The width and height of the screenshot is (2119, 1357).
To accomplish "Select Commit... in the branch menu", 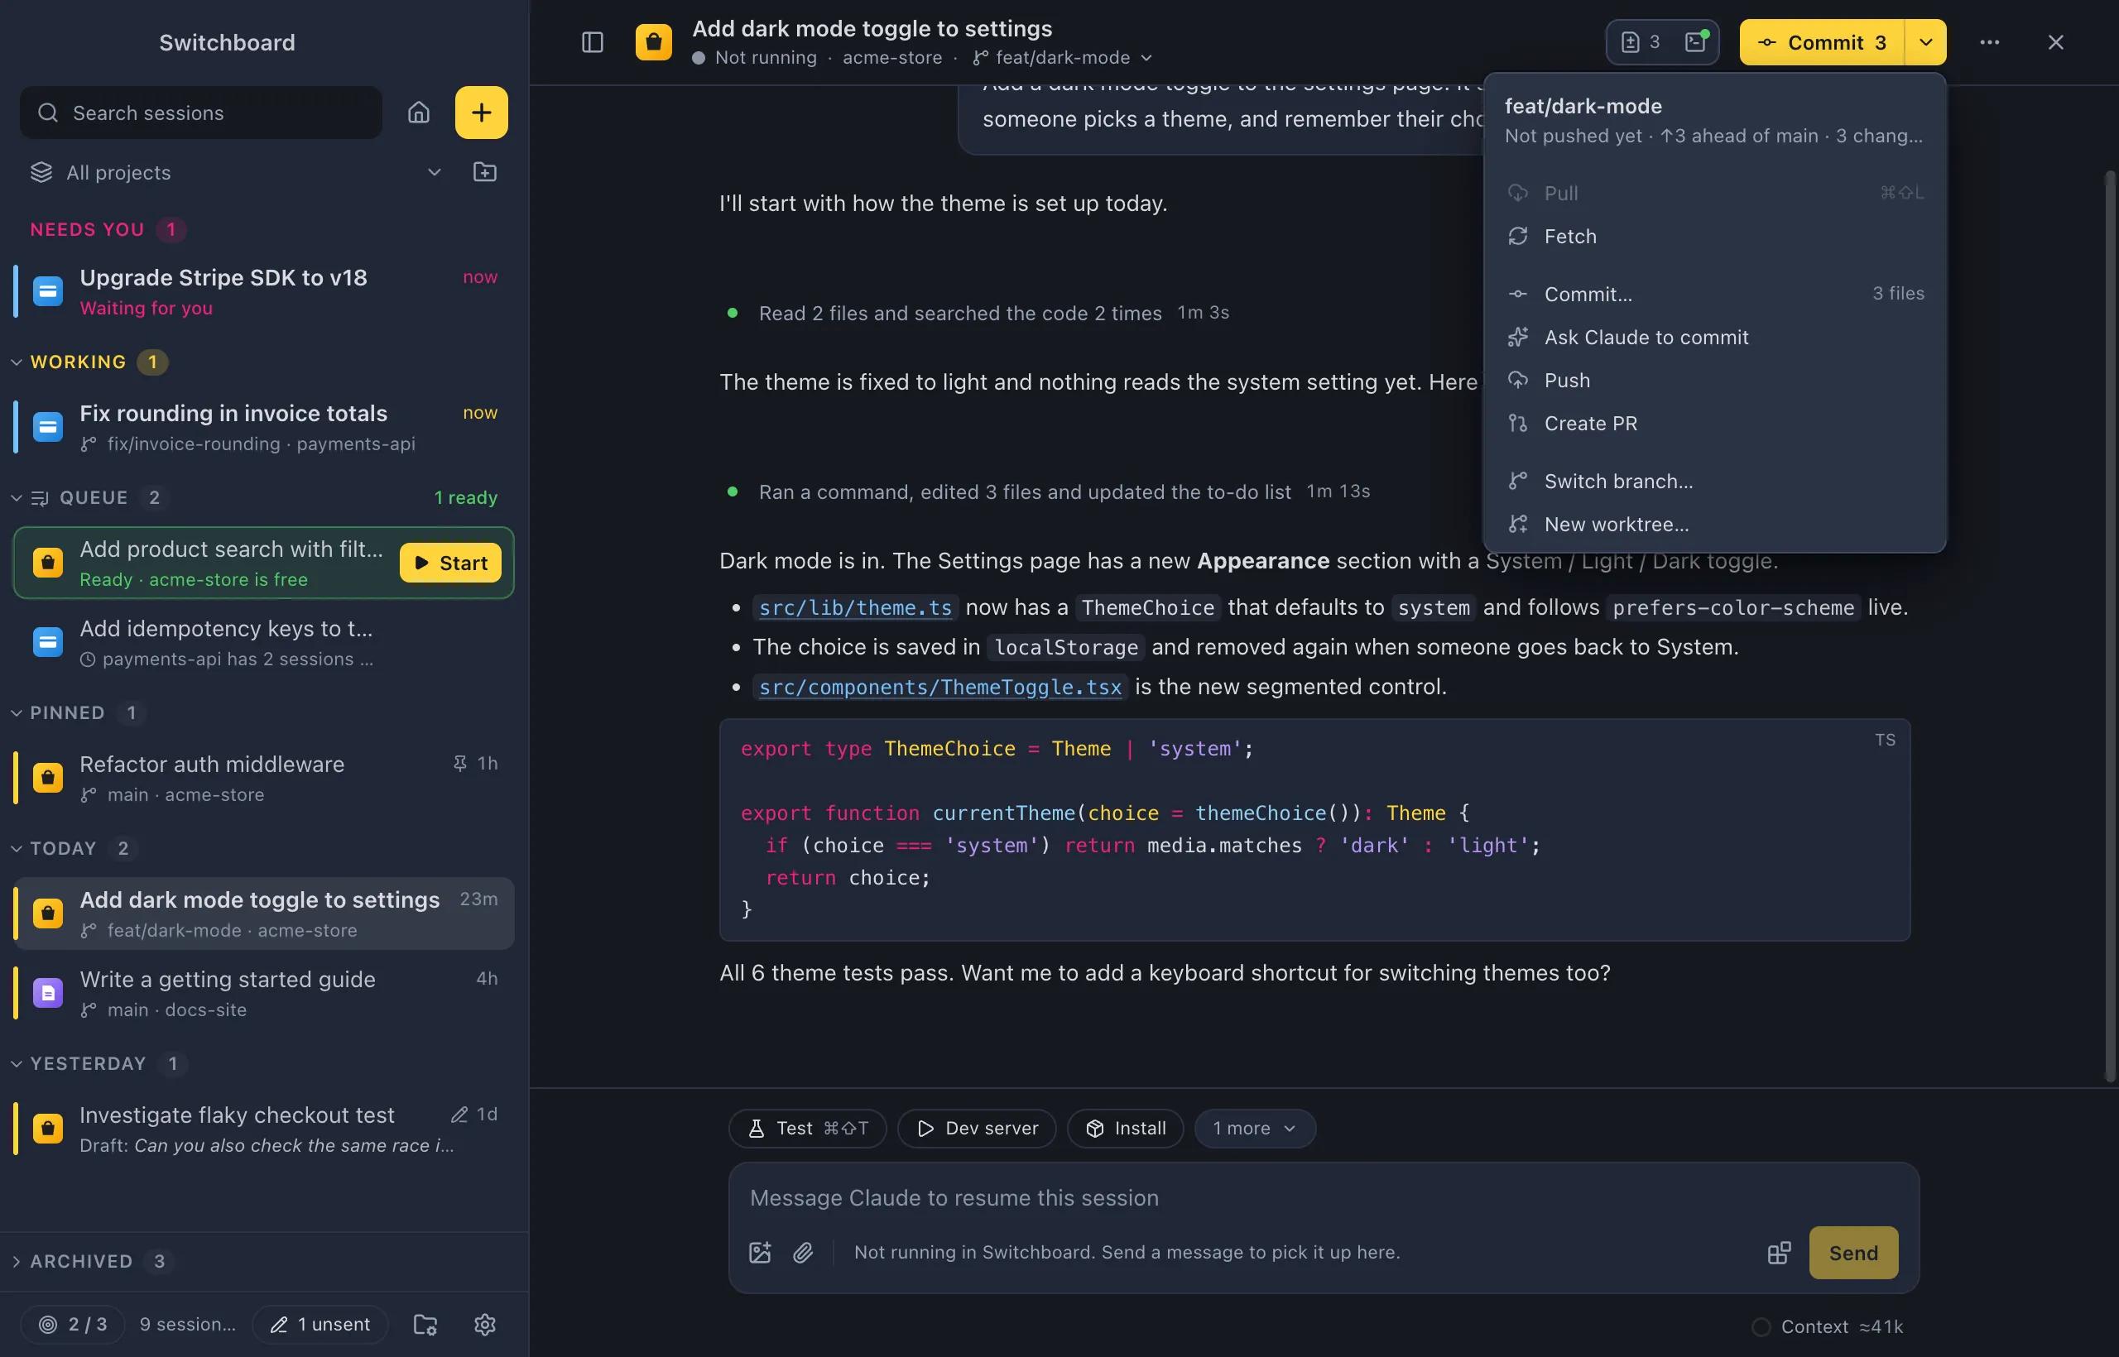I will pyautogui.click(x=1714, y=294).
